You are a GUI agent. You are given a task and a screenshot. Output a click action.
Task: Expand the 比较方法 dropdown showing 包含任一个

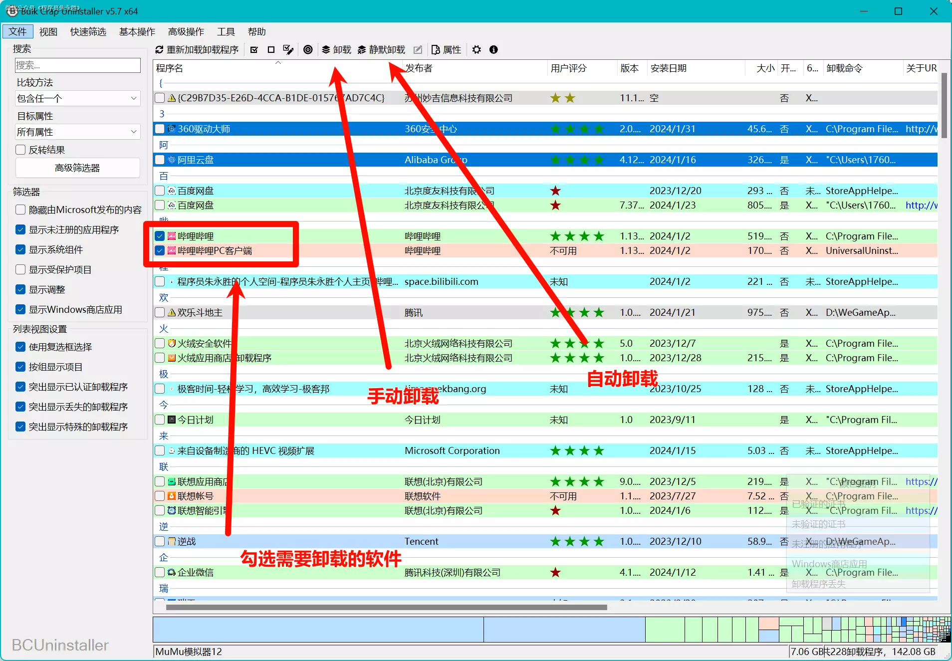pos(77,98)
